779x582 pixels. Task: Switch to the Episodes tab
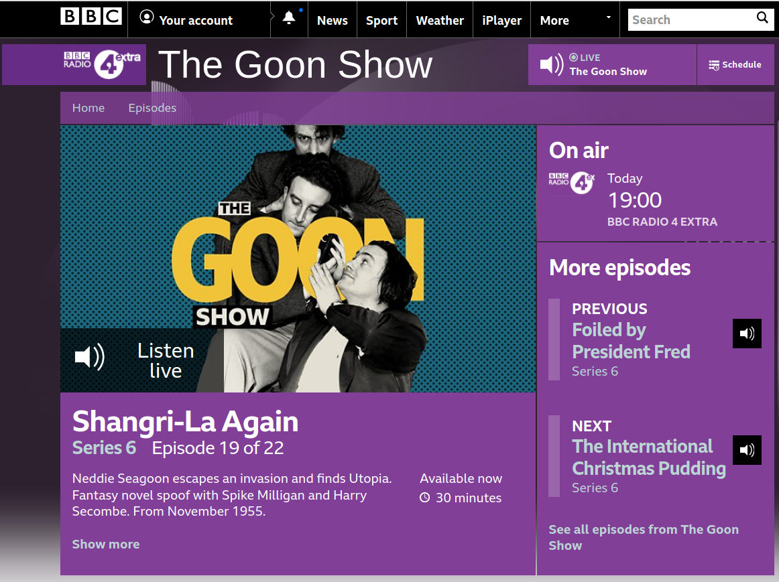tap(152, 108)
